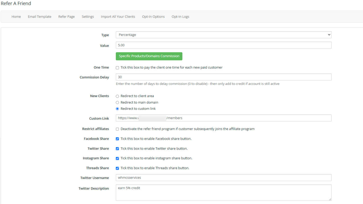Click the Value input field

click(223, 45)
